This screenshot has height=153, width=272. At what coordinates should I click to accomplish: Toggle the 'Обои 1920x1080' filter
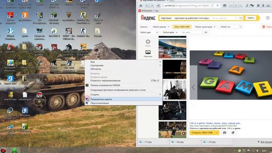pos(182,27)
